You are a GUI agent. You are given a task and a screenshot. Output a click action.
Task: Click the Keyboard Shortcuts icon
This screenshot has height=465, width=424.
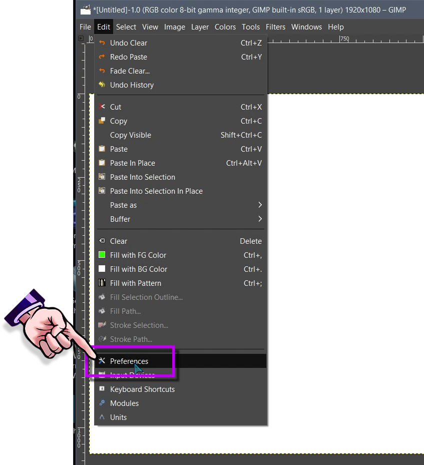102,388
